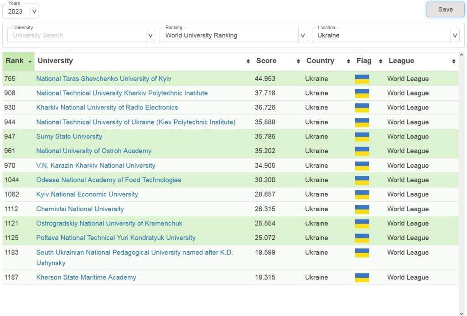The image size is (467, 316).
Task: Open Poltava National Technical Yuri Kondratyuk University link
Action: (116, 238)
